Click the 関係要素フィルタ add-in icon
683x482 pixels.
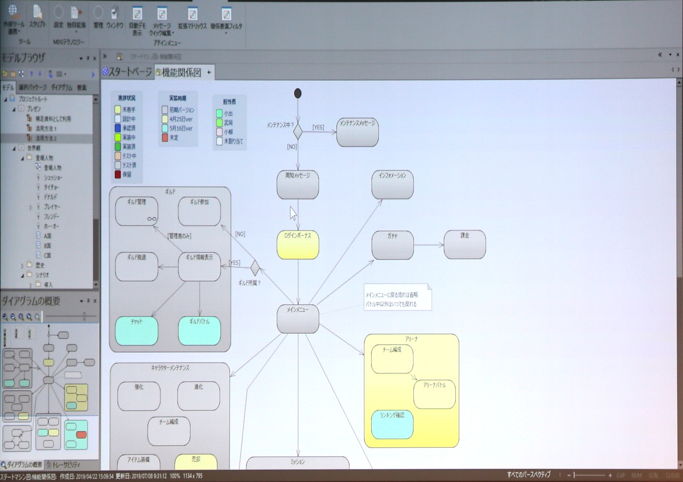[226, 14]
